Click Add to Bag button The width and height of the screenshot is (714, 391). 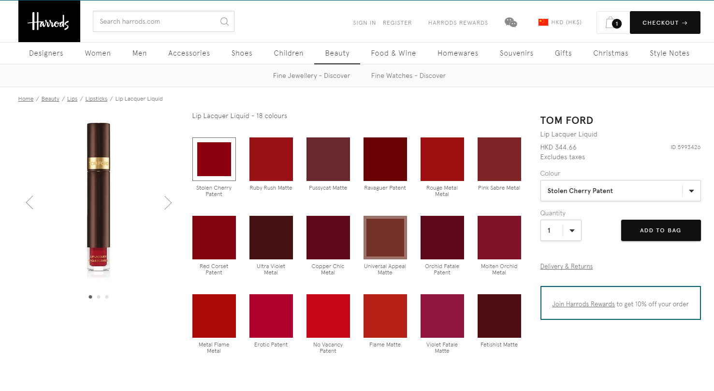661,230
